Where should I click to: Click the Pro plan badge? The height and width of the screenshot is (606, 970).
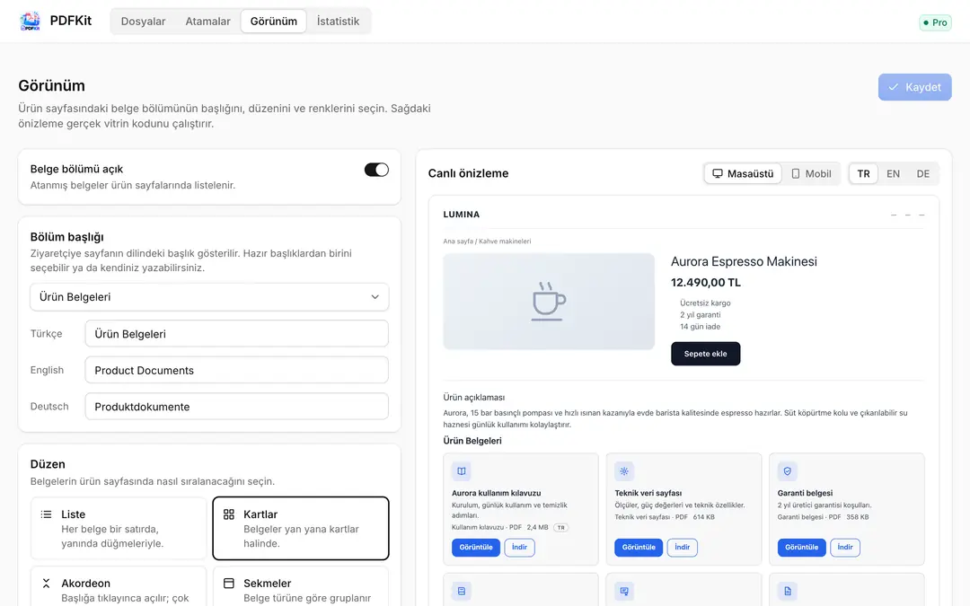pyautogui.click(x=935, y=22)
